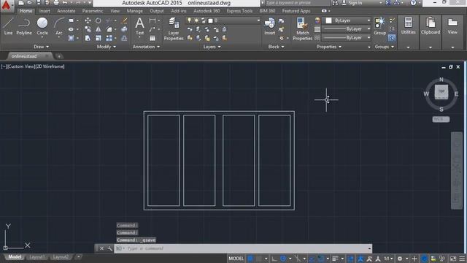Expand the Draw panel
467x263 pixels.
click(x=41, y=47)
